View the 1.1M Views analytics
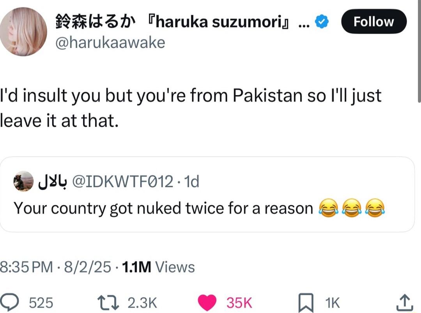421x313 pixels. (x=158, y=267)
